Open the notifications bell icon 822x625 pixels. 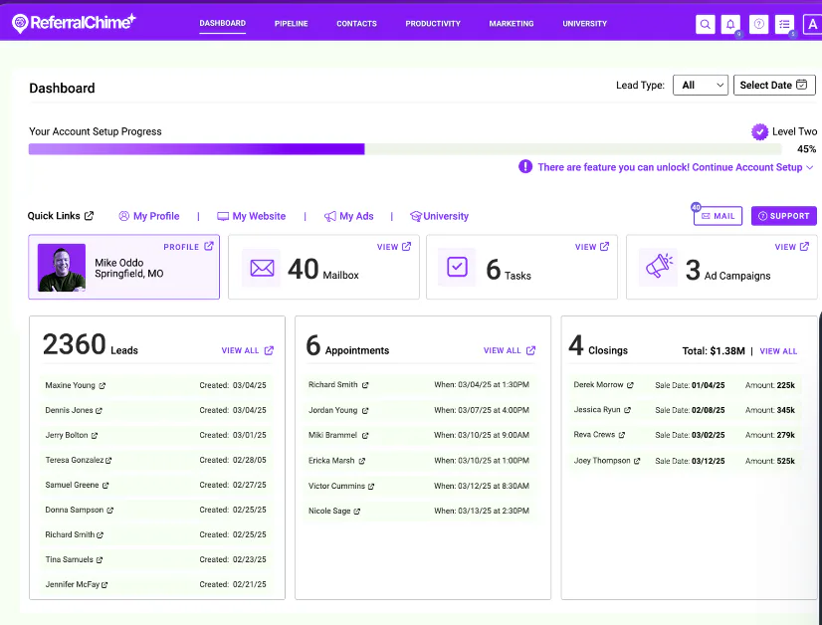pos(730,24)
